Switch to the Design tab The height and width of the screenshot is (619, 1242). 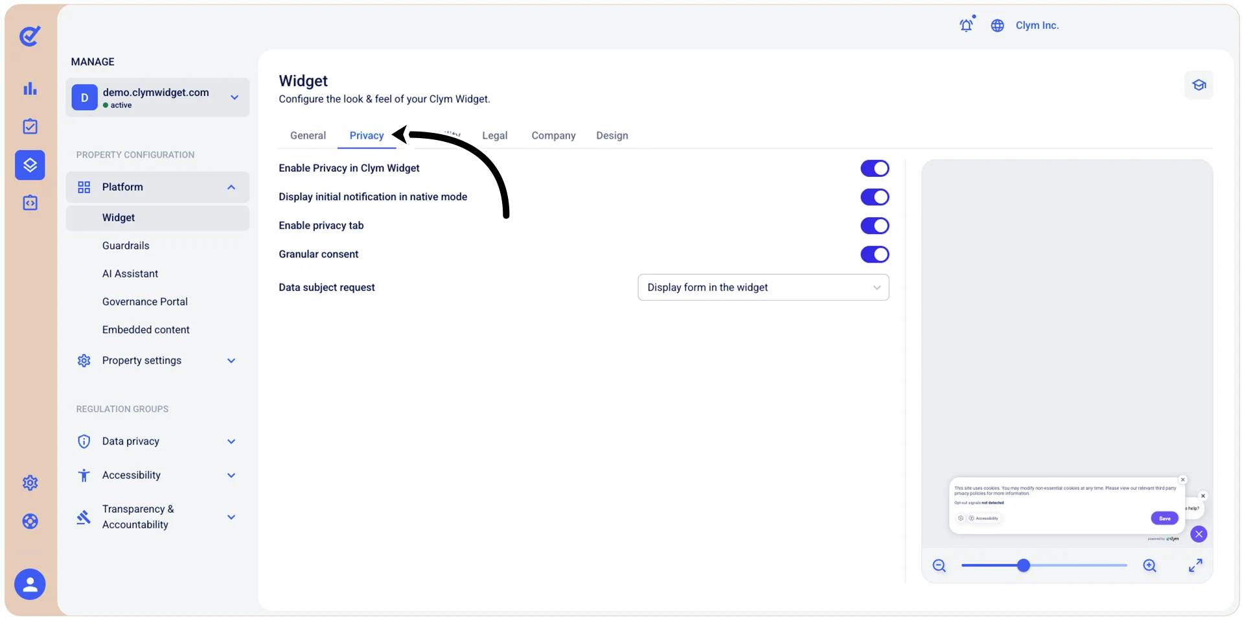coord(612,135)
